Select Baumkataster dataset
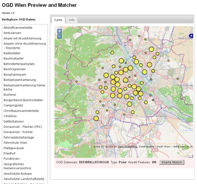This screenshot has height=184, width=197. click(x=14, y=58)
